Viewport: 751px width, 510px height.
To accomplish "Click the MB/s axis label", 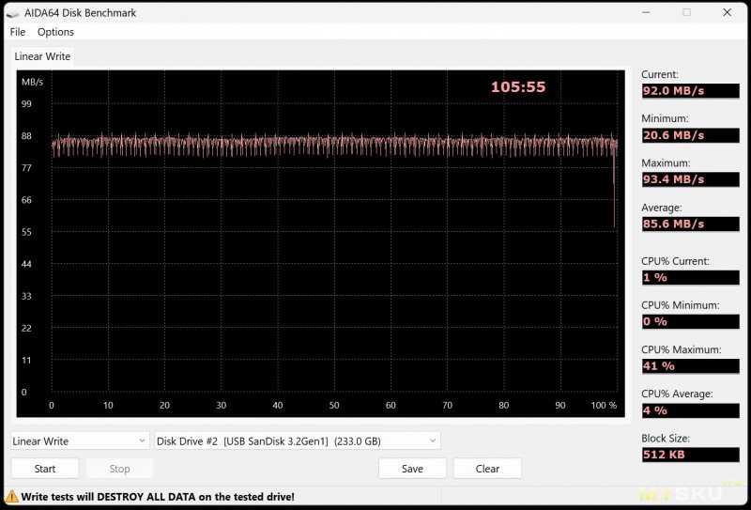I will coord(32,82).
